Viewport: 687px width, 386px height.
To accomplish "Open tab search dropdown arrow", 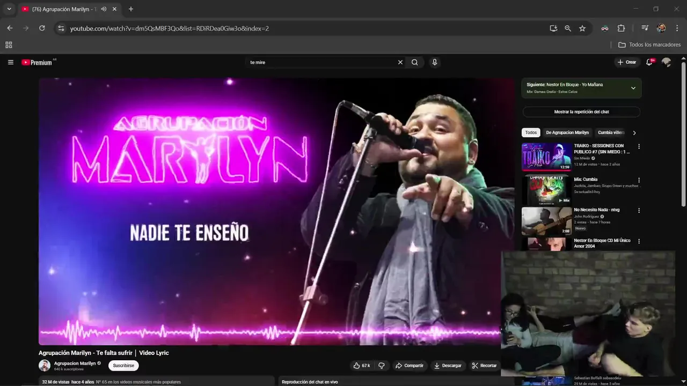I will pyautogui.click(x=9, y=9).
